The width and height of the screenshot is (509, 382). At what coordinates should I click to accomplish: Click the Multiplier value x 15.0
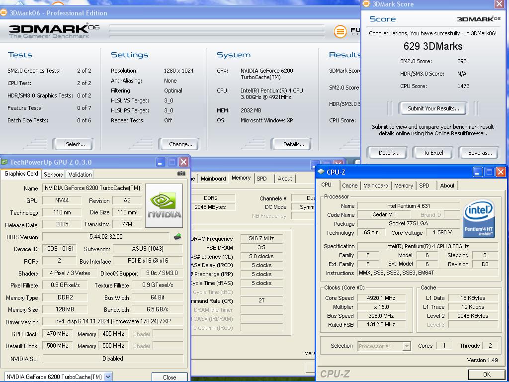(381, 307)
